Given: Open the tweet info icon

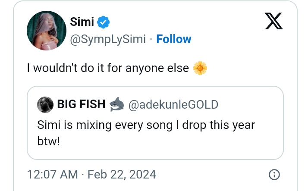Looking at the screenshot, I should [274, 175].
